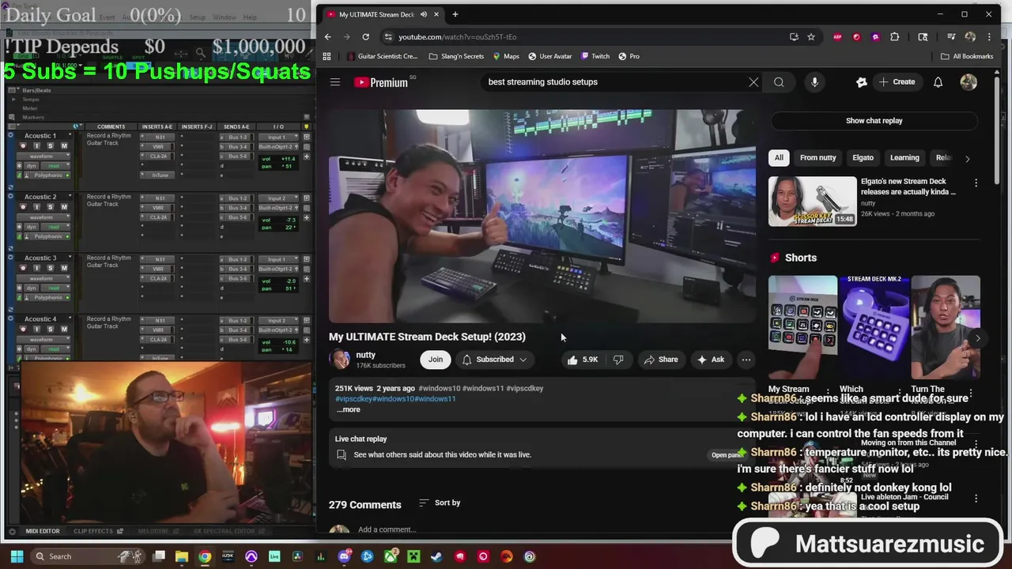Viewport: 1012px width, 569px height.
Task: Select the From nutty filter chip
Action: point(818,158)
